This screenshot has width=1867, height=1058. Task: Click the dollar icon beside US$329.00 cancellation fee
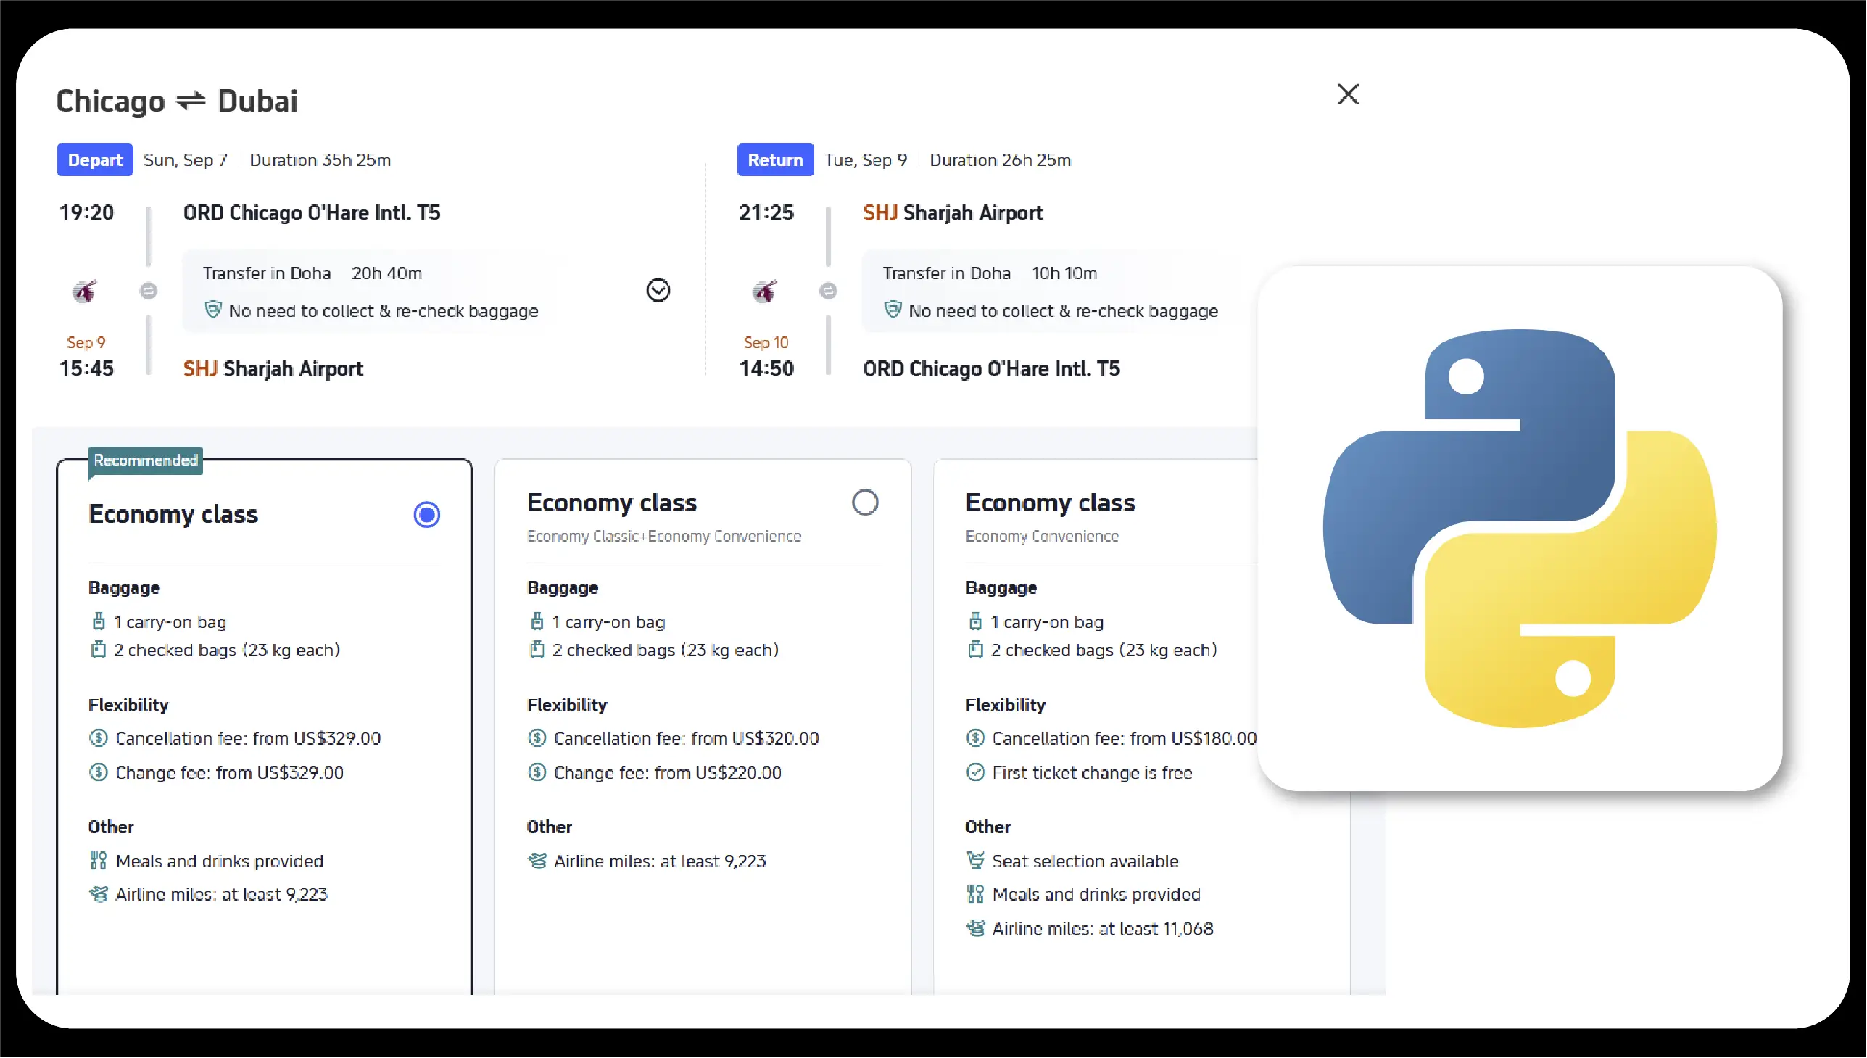point(98,738)
